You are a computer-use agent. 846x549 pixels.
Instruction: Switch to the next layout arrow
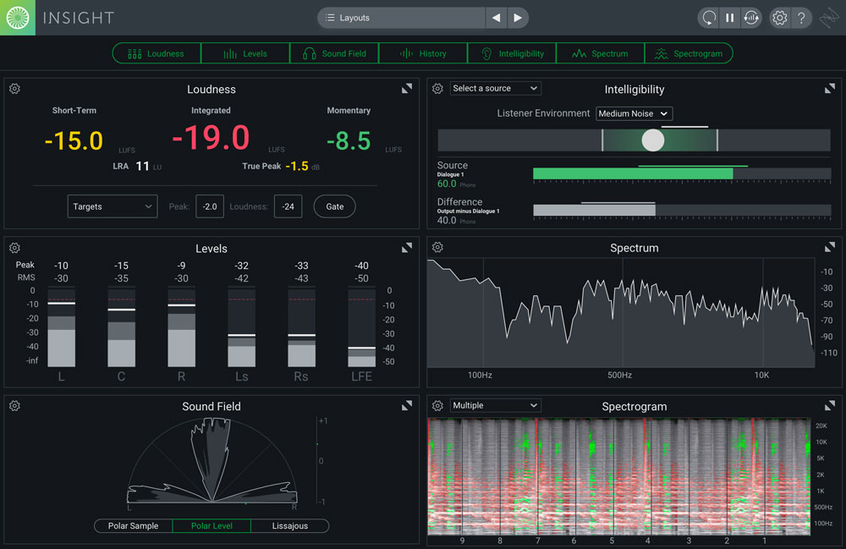(518, 18)
